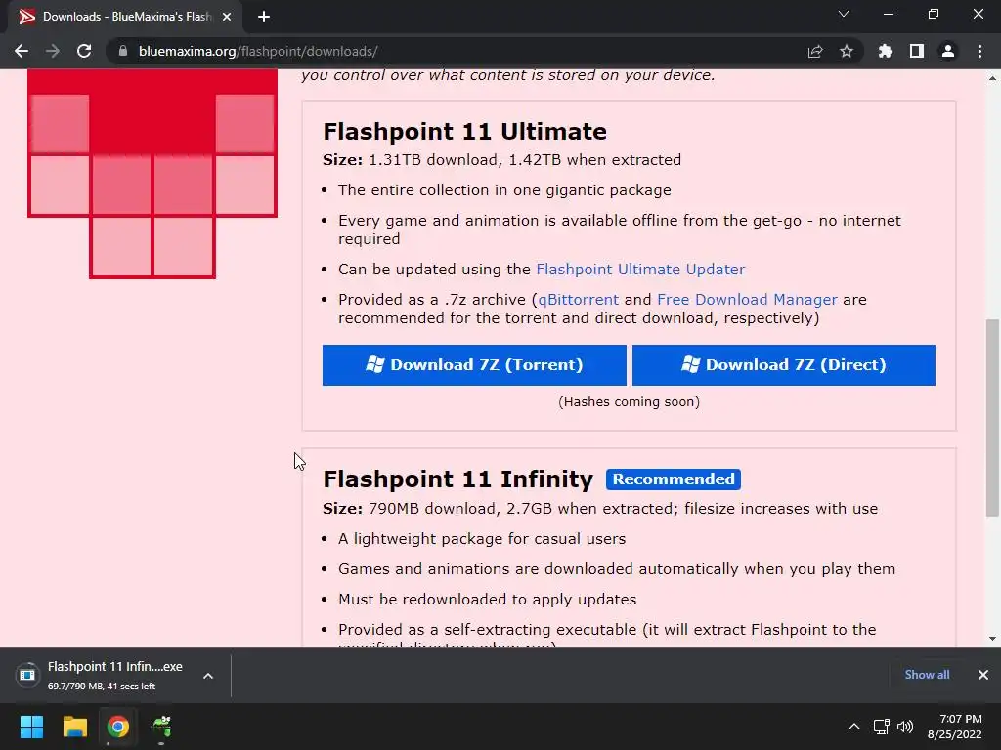Open a new browser tab
Screen dimensions: 1001x750
click(x=264, y=17)
